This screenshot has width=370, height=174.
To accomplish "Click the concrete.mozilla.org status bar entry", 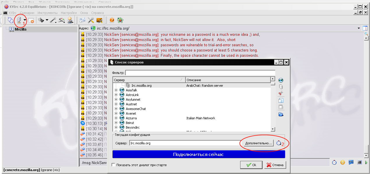I will click(x=22, y=170).
